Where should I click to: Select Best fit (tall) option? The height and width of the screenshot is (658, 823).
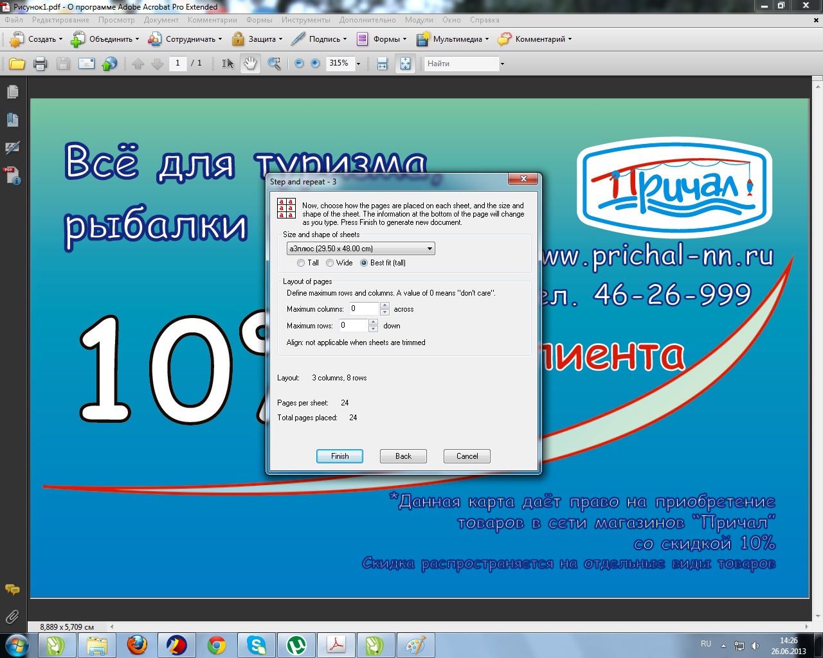(364, 263)
